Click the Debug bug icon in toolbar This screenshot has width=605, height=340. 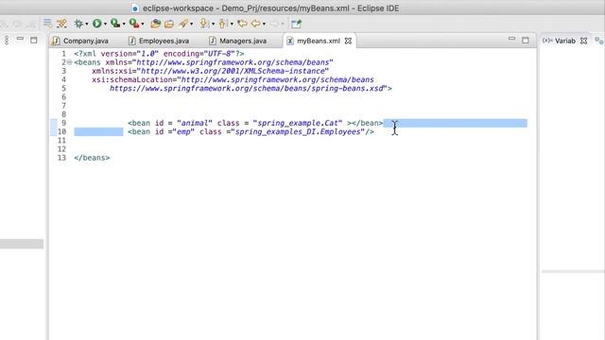[78, 24]
